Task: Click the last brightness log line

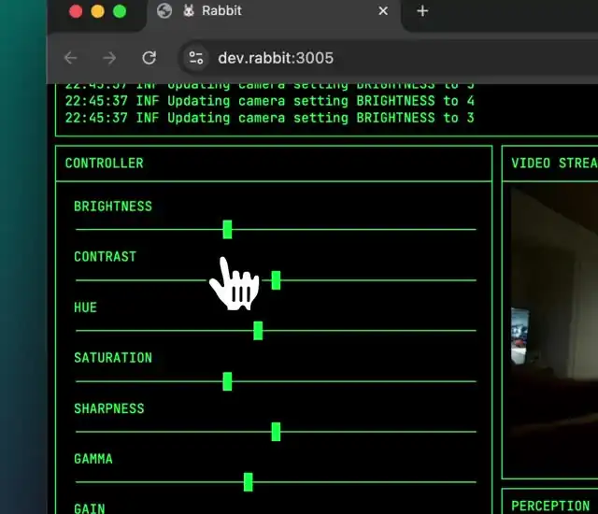Action: pyautogui.click(x=269, y=118)
